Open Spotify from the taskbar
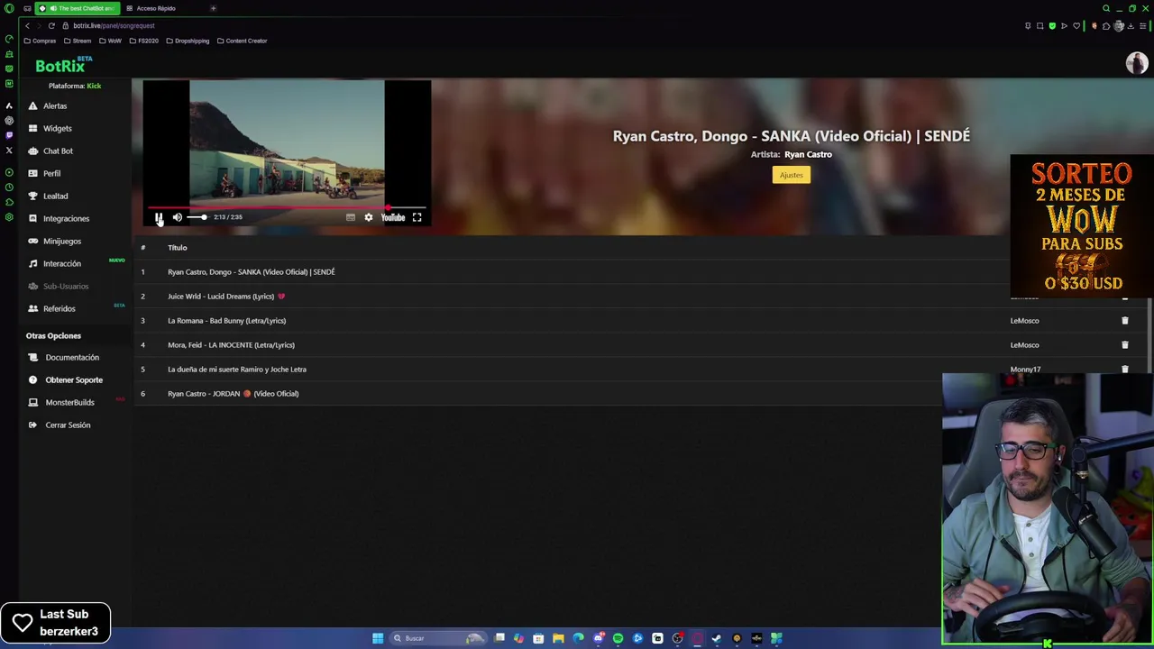This screenshot has height=649, width=1154. tap(618, 638)
